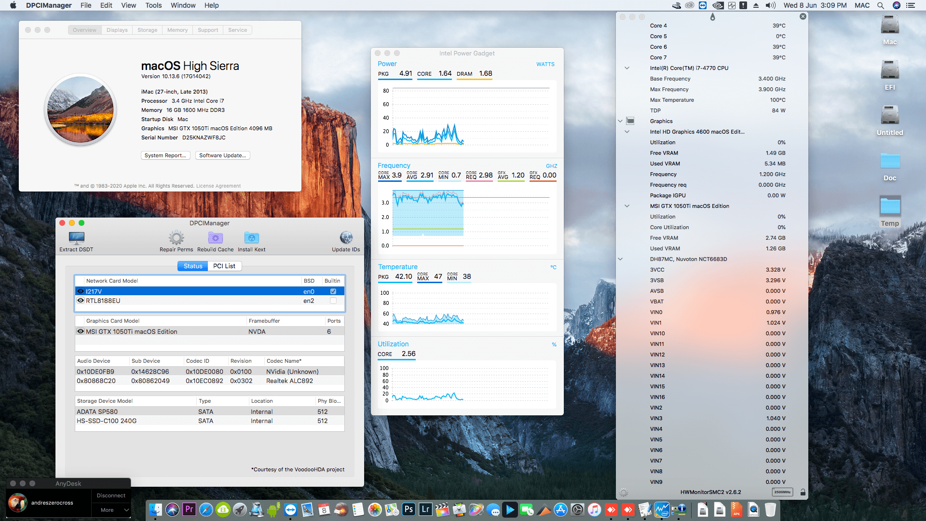Open the Temp folder on desktop
The width and height of the screenshot is (926, 521).
(890, 211)
